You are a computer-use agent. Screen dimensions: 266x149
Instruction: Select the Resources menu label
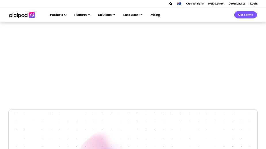click(x=131, y=15)
